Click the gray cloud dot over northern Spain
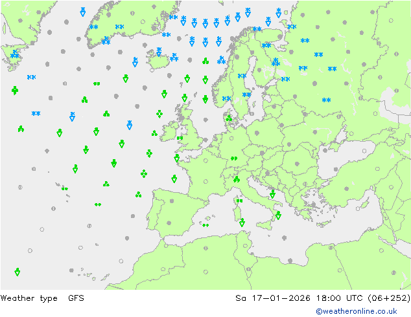This screenshot has width=411, height=317. 172,201
